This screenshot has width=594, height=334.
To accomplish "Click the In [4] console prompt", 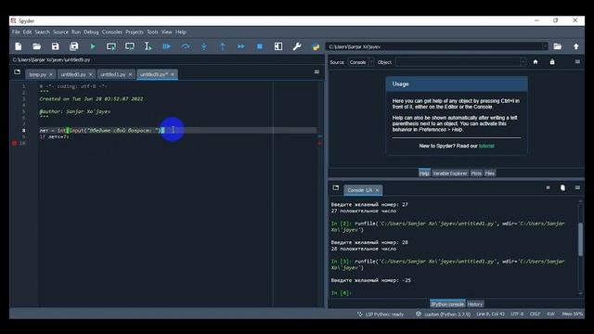I will click(x=341, y=293).
